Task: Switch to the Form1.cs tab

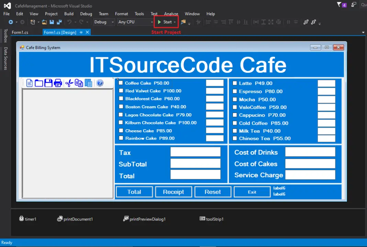Action: click(20, 32)
